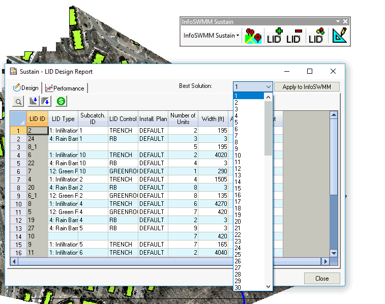
Task: Click the LID ID cell '19'
Action: [37, 220]
